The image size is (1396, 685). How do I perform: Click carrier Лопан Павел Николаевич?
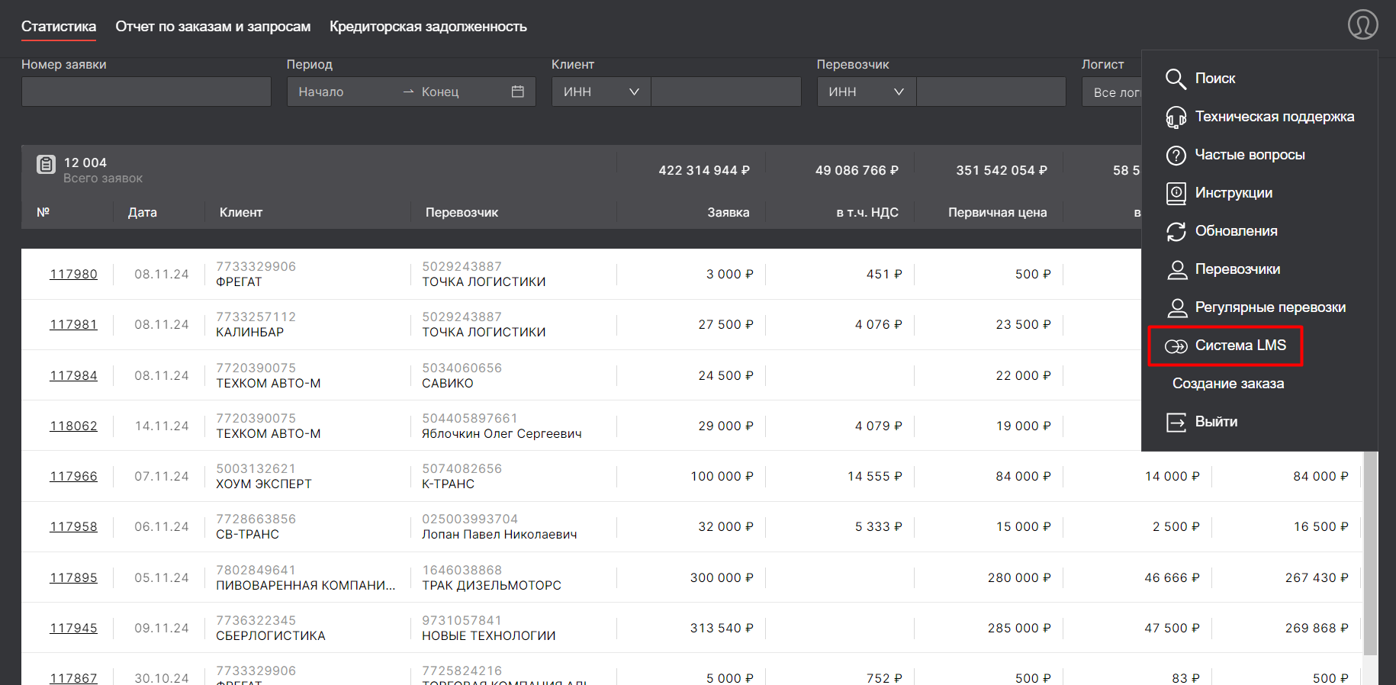(x=499, y=534)
